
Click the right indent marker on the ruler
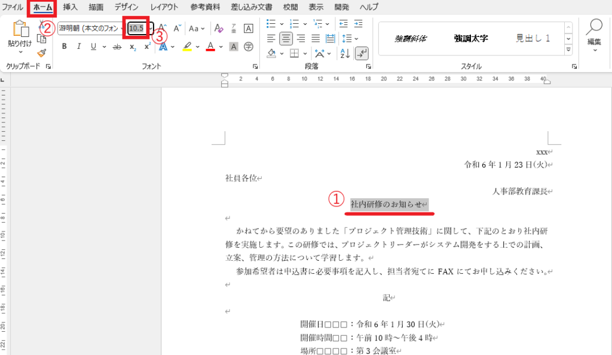point(547,82)
